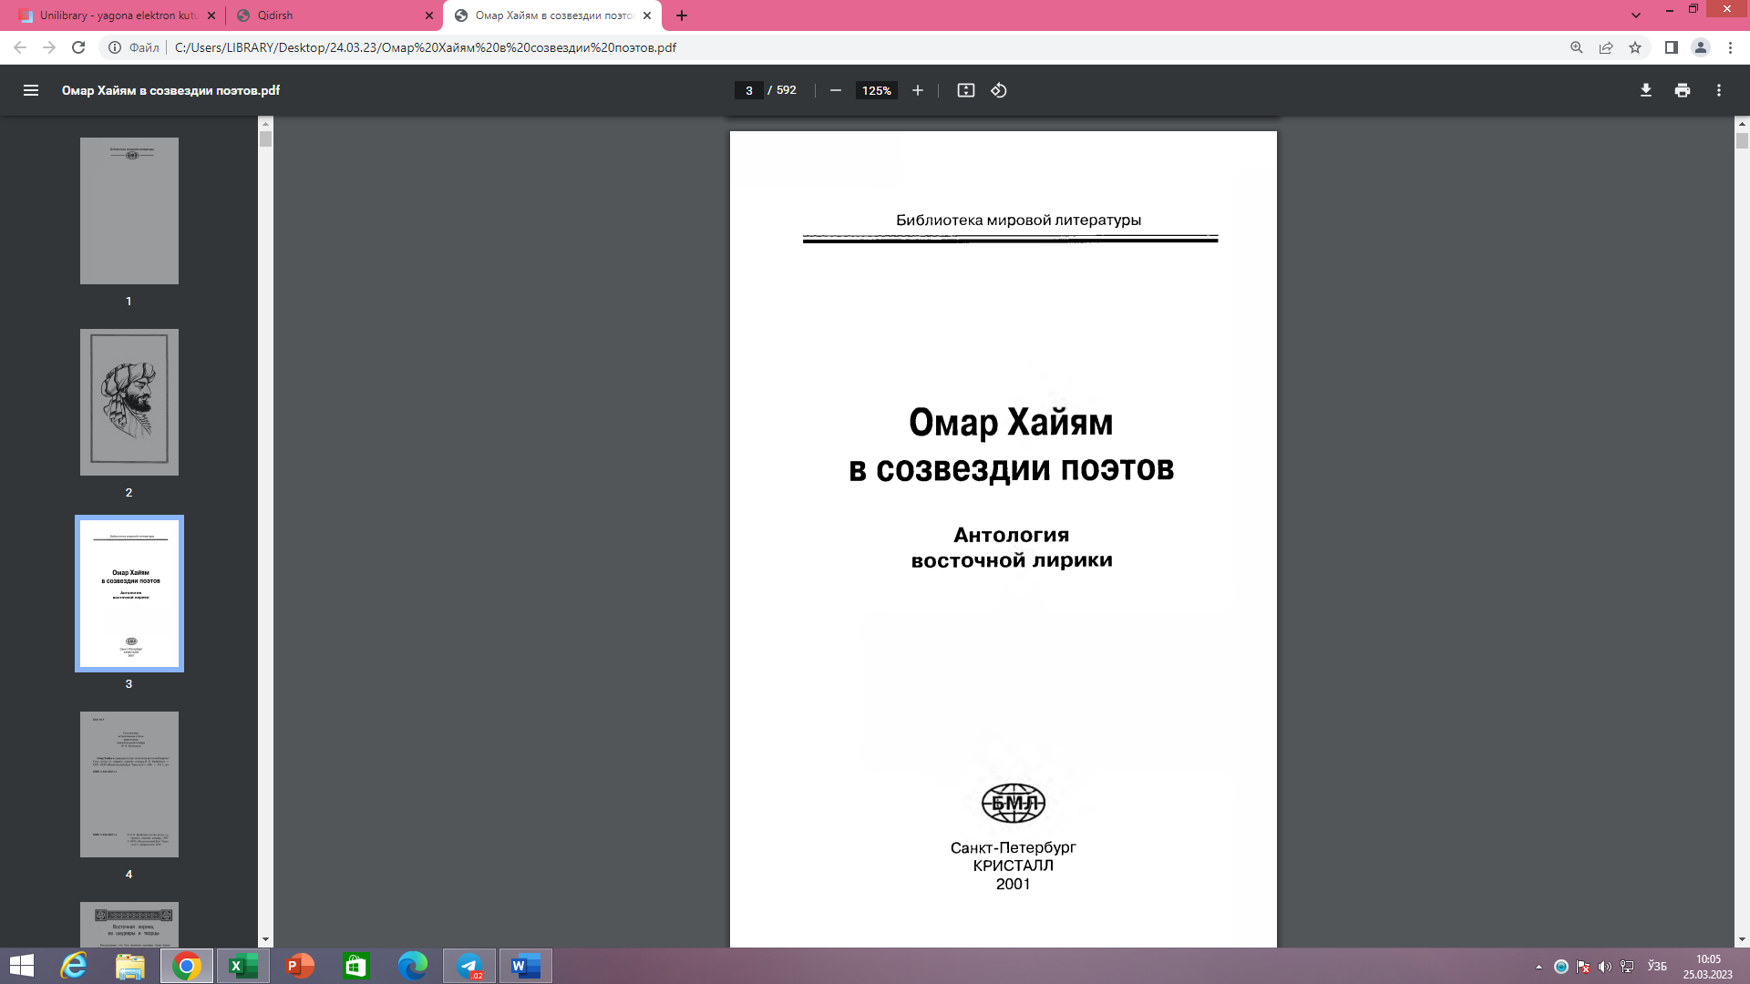
Task: Open Word from the taskbar
Action: [x=526, y=966]
